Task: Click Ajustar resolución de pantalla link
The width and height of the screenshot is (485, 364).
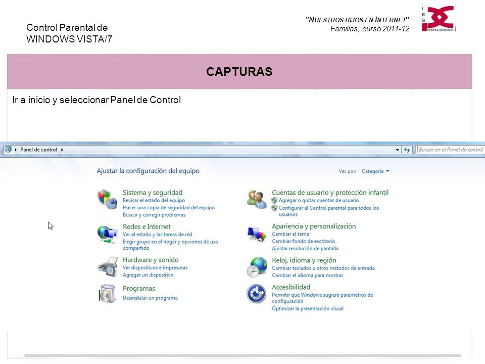Action: coord(305,248)
